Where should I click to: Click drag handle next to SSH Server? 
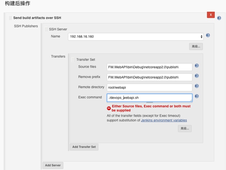46,29
